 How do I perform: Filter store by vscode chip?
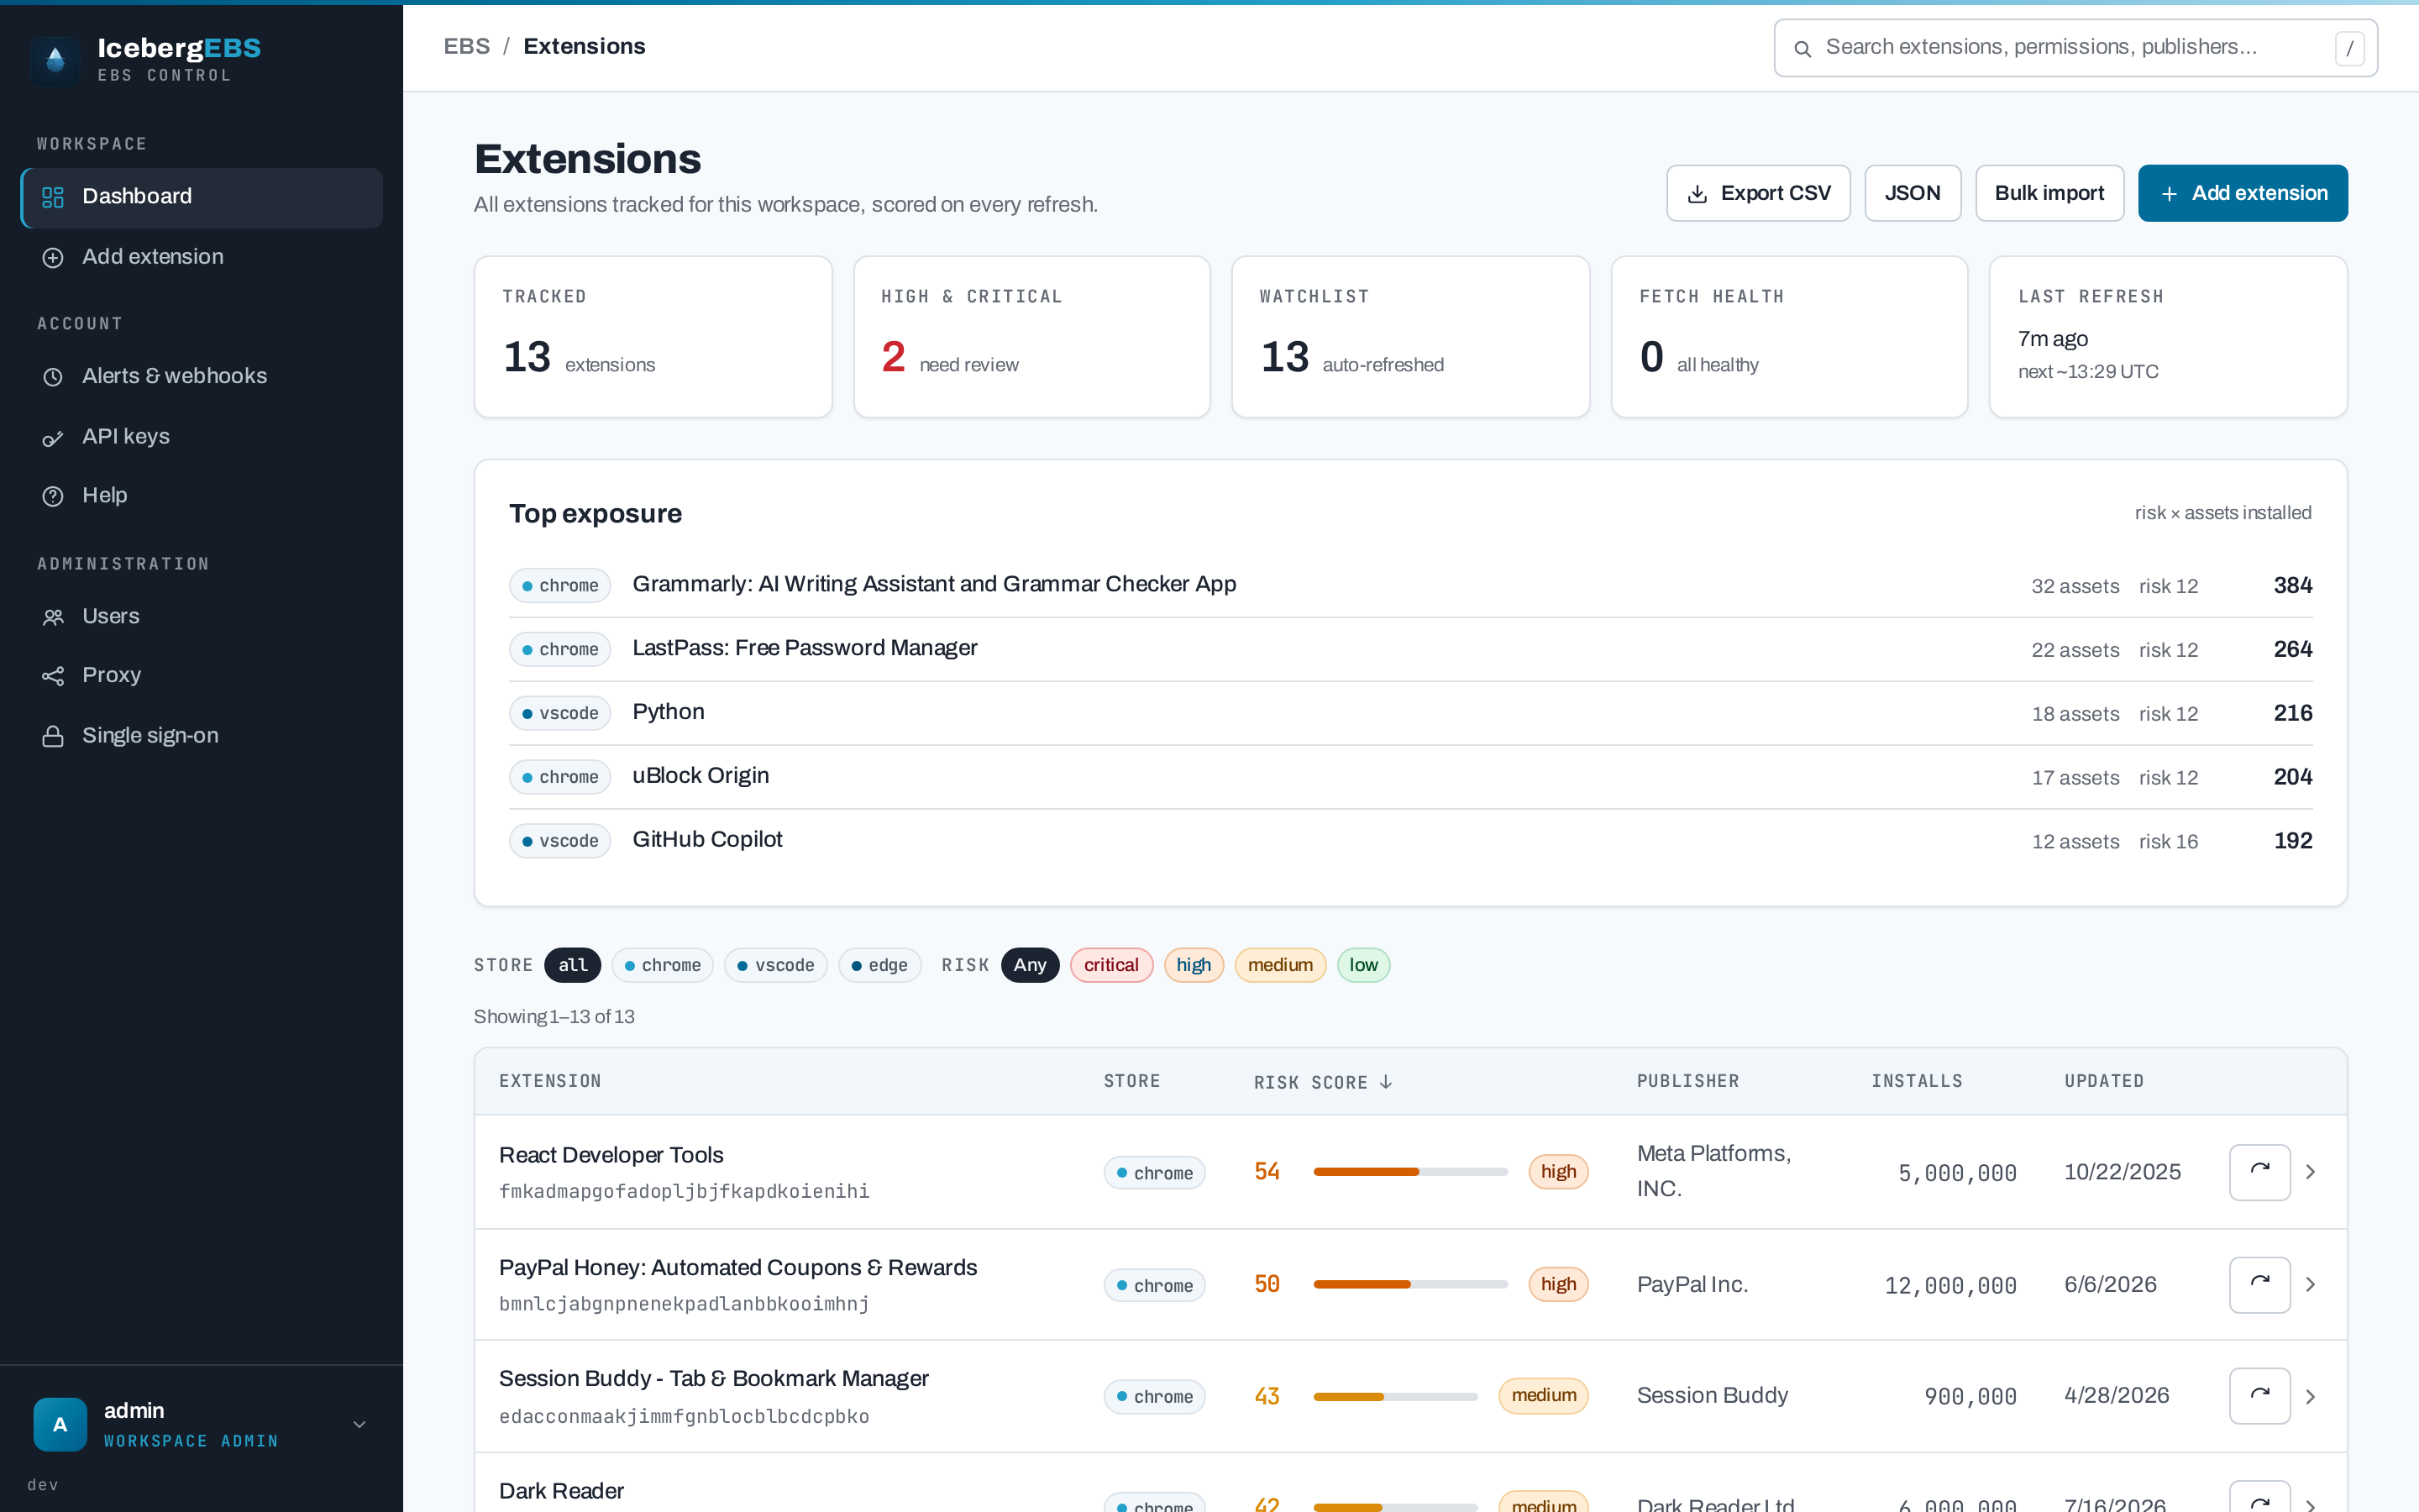pyautogui.click(x=776, y=965)
